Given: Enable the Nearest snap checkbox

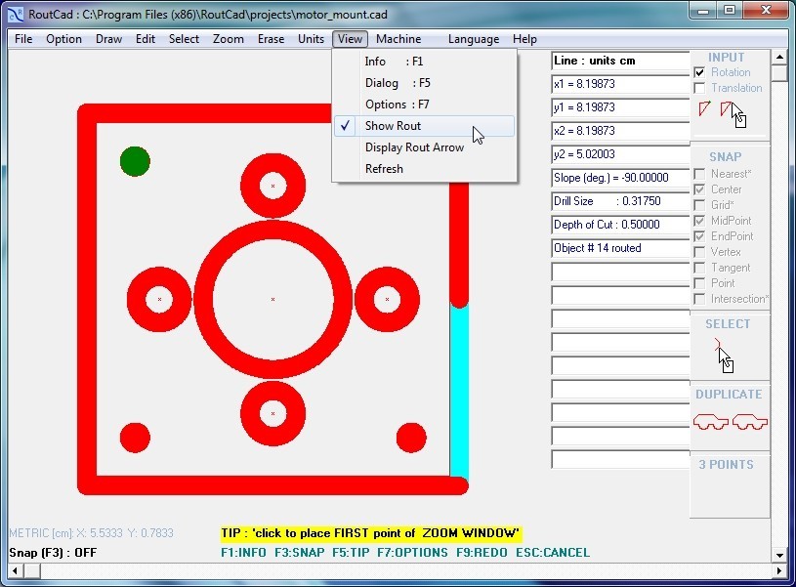Looking at the screenshot, I should 699,173.
